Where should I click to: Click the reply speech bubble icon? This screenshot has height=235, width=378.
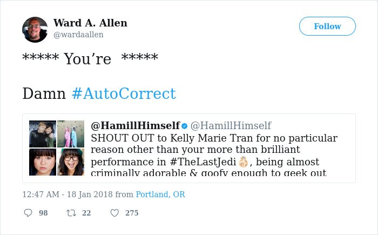point(28,213)
